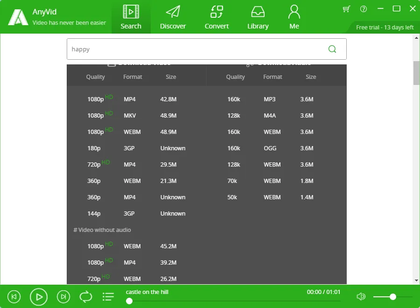Image resolution: width=420 pixels, height=308 pixels.
Task: Click the scrollbar up arrow
Action: [416, 38]
